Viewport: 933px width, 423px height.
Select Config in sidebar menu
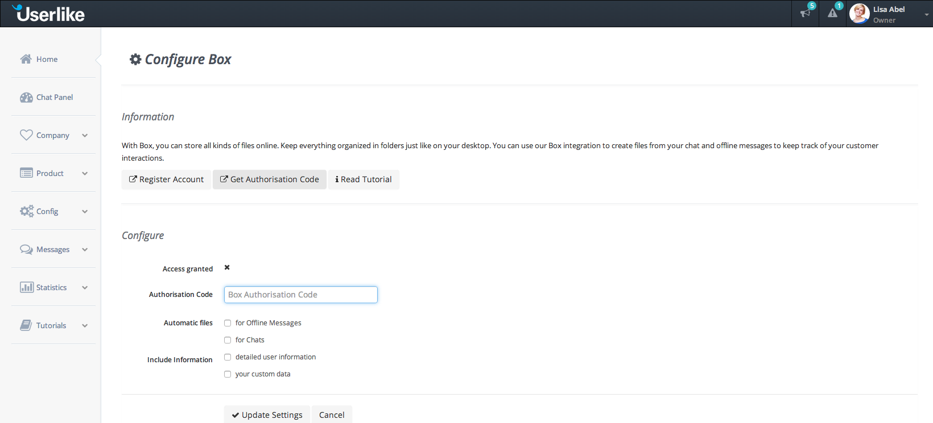click(47, 211)
